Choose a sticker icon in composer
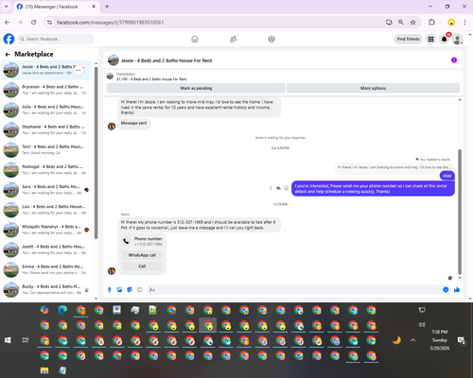Image resolution: width=473 pixels, height=378 pixels. coord(130,290)
